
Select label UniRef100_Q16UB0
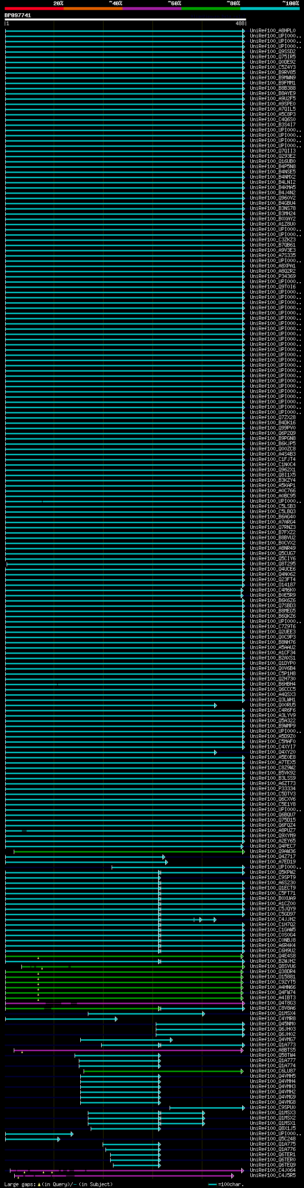point(273,162)
